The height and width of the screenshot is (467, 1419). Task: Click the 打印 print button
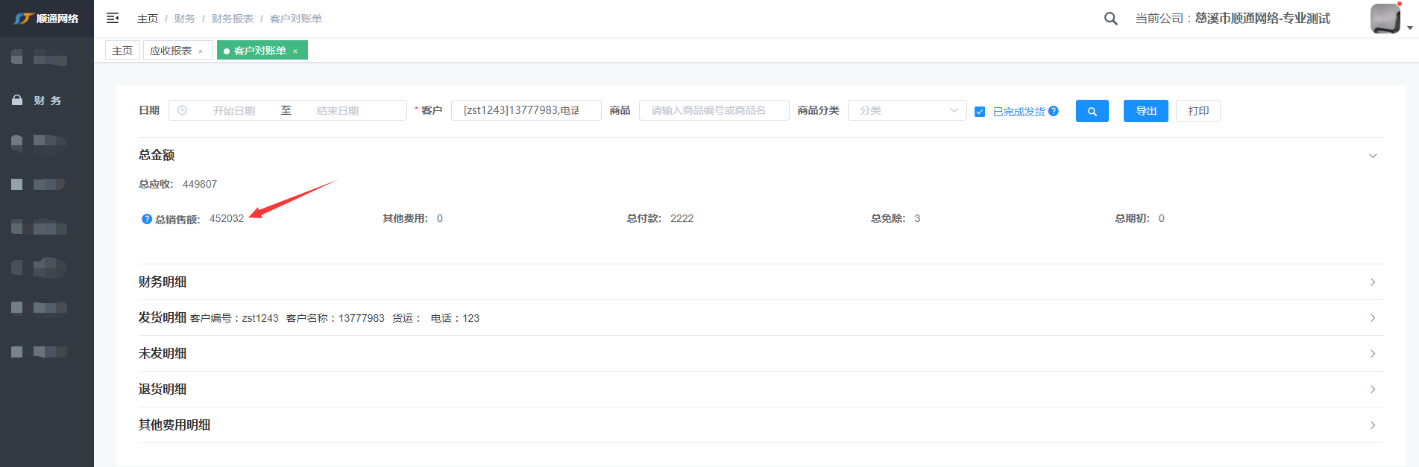pyautogui.click(x=1198, y=111)
